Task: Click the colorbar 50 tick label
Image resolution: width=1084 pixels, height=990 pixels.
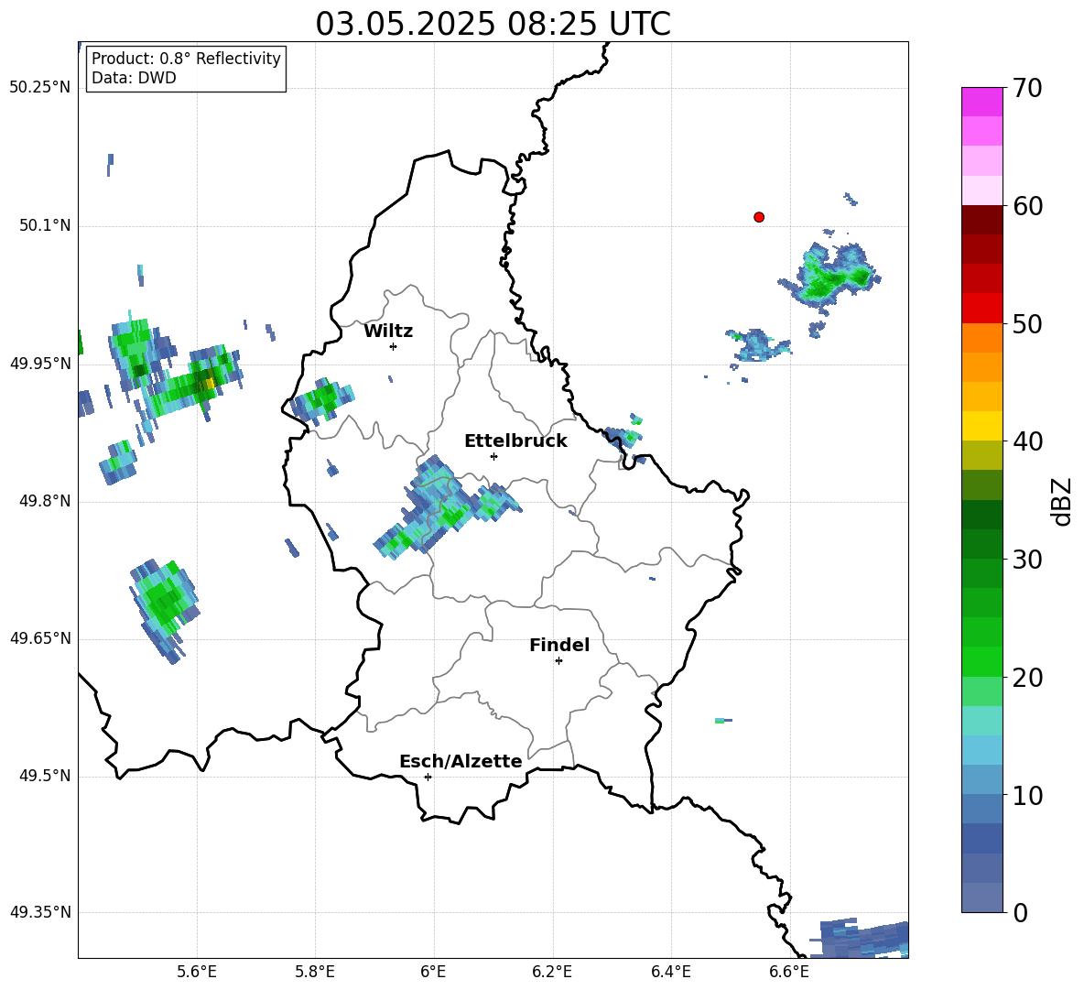Action: coord(1027,323)
